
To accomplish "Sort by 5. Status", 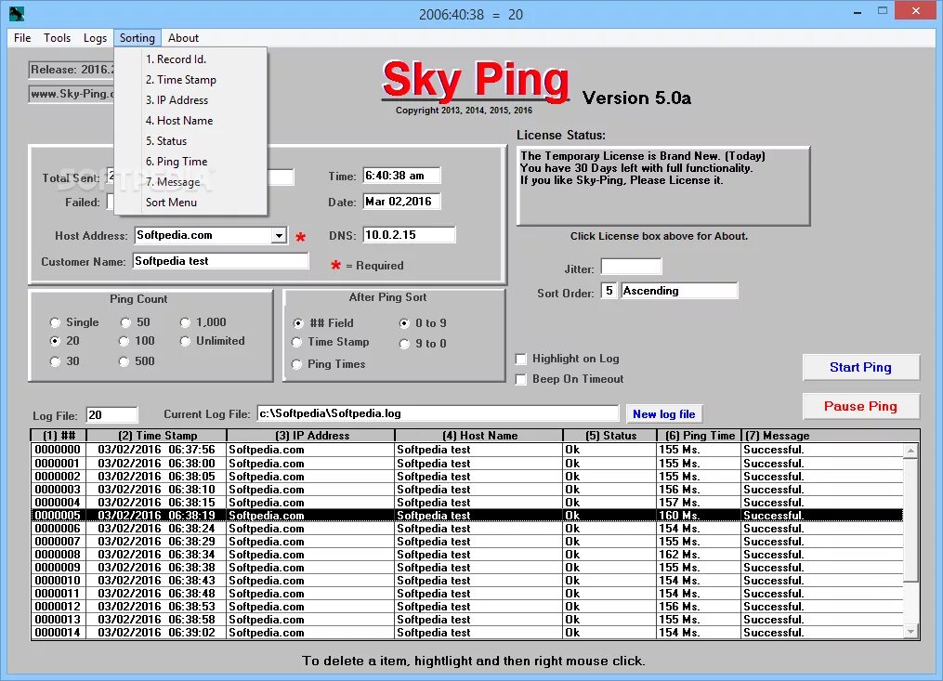I will click(190, 141).
